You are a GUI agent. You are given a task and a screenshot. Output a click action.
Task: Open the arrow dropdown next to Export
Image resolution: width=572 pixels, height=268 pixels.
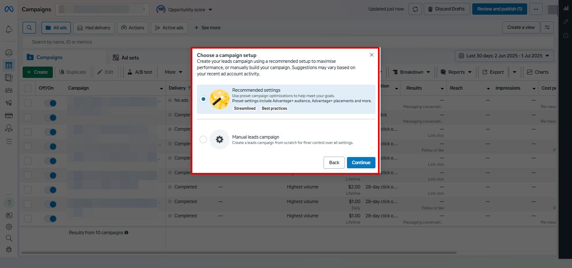(x=515, y=72)
